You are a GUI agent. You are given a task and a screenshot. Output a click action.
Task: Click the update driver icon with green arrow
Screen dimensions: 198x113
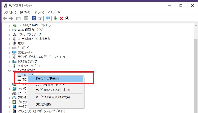(x=56, y=18)
